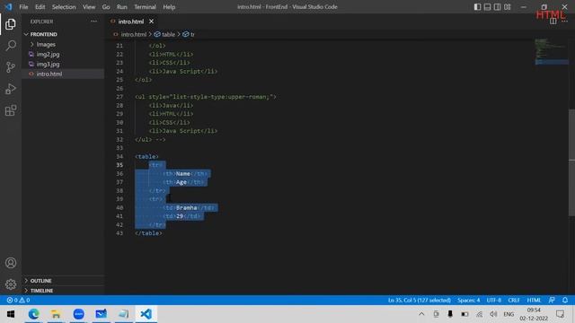Change line ending via CRLF status item
This screenshot has height=323, width=575.
pyautogui.click(x=514, y=300)
